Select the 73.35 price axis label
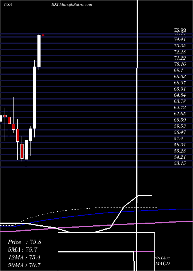 tap(180, 46)
